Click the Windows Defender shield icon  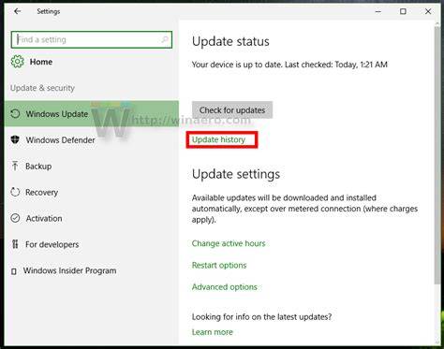[x=15, y=139]
